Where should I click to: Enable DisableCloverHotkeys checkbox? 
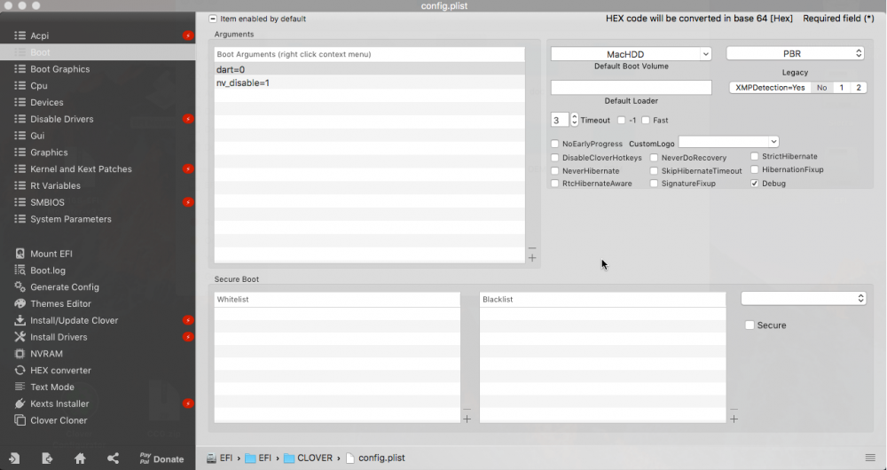(x=555, y=158)
